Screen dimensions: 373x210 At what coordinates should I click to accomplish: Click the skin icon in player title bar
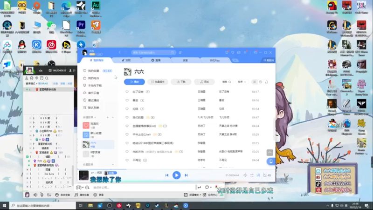(x=233, y=52)
